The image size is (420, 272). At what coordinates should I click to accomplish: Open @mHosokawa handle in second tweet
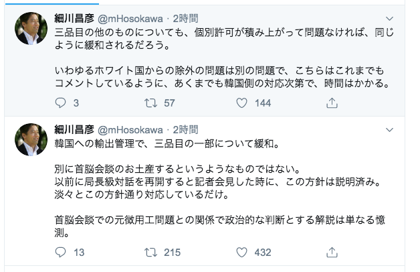(130, 129)
